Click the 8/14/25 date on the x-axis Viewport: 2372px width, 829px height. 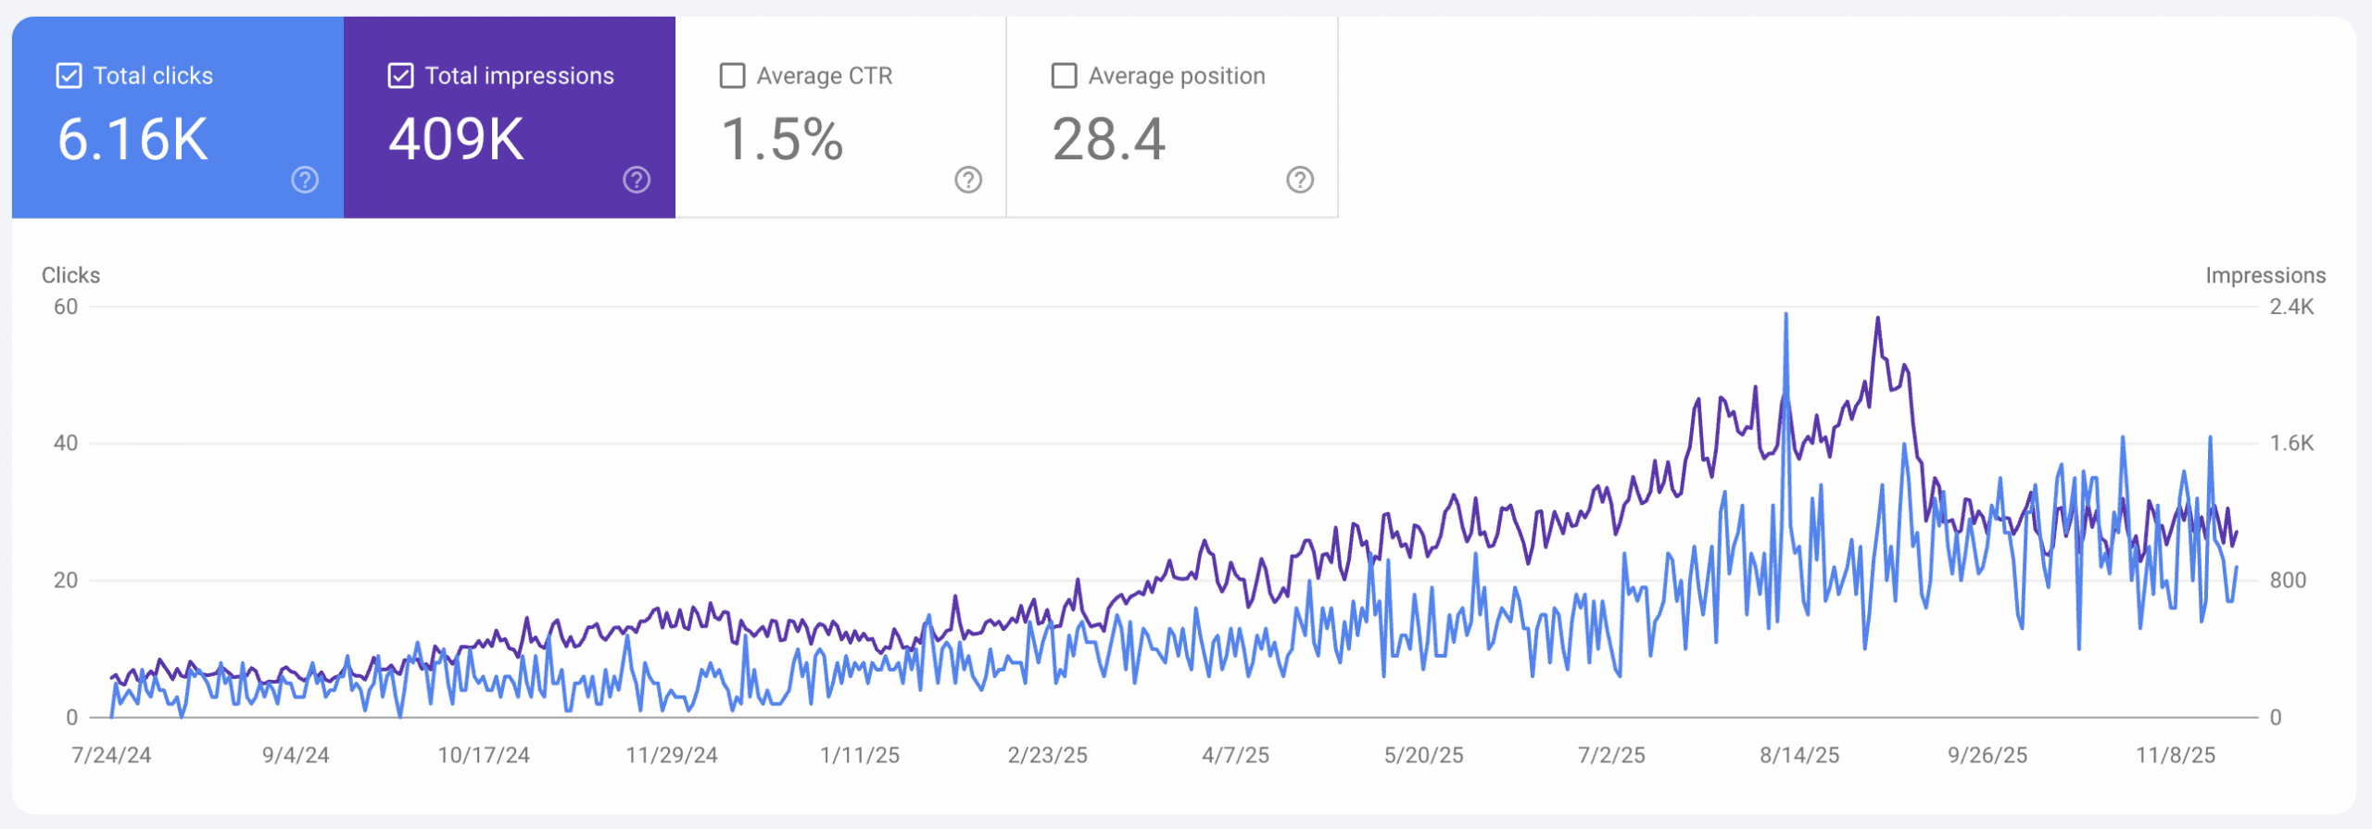(x=1799, y=755)
